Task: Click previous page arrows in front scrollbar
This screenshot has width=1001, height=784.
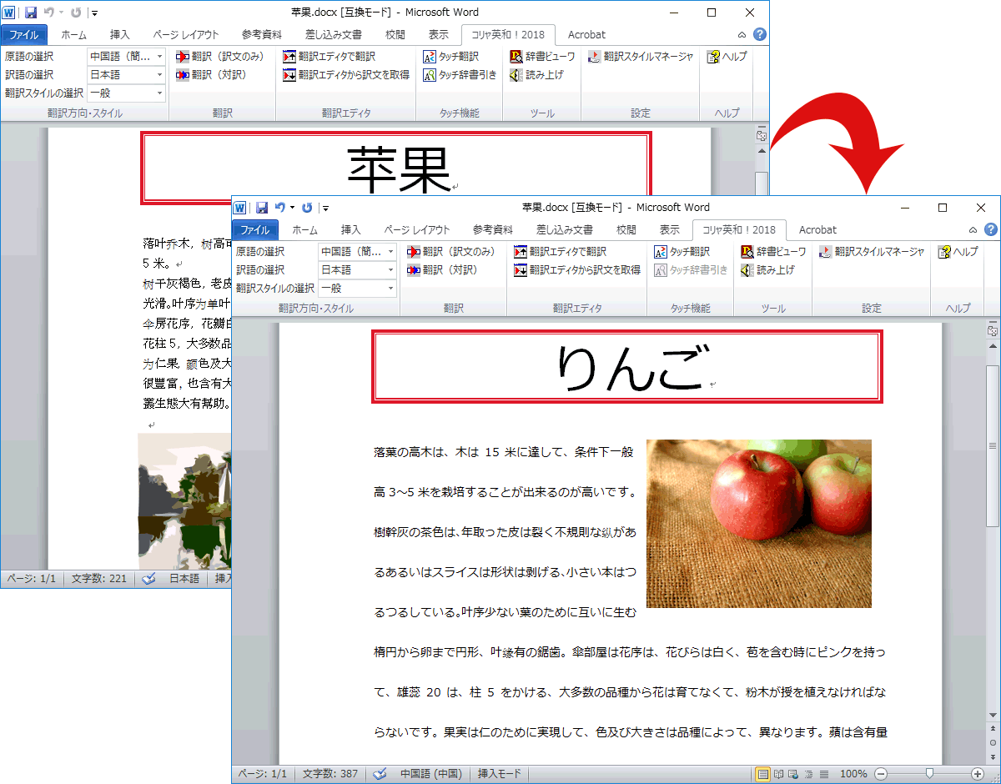Action: click(993, 728)
